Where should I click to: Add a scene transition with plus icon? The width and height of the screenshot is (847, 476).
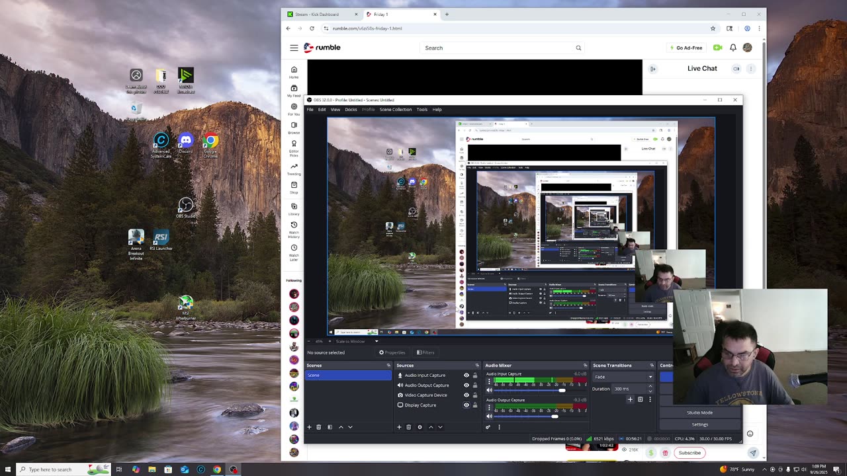[630, 399]
